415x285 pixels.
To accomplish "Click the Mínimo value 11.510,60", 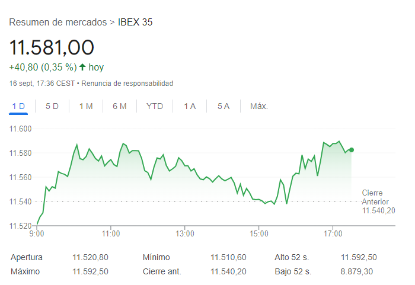I will [x=228, y=257].
